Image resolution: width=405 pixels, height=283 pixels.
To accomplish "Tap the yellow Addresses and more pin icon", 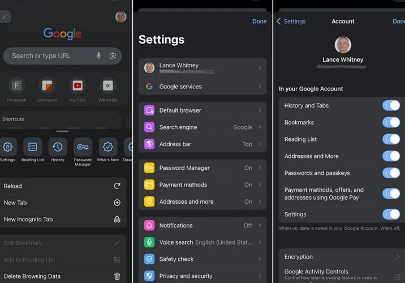I will (x=149, y=201).
